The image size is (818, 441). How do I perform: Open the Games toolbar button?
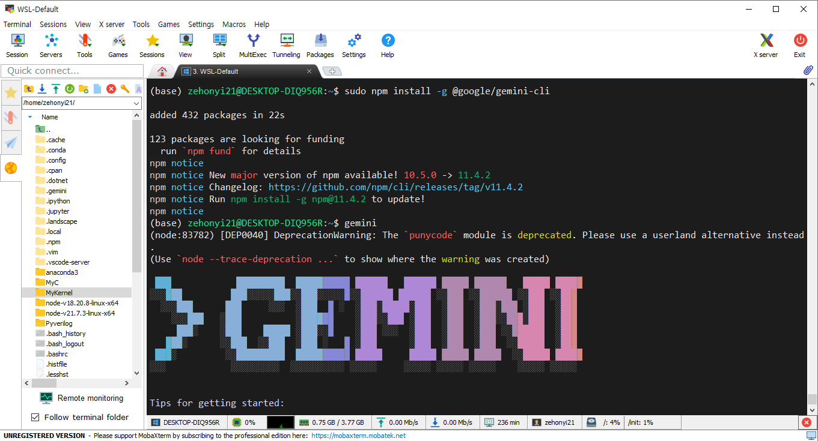coord(118,46)
